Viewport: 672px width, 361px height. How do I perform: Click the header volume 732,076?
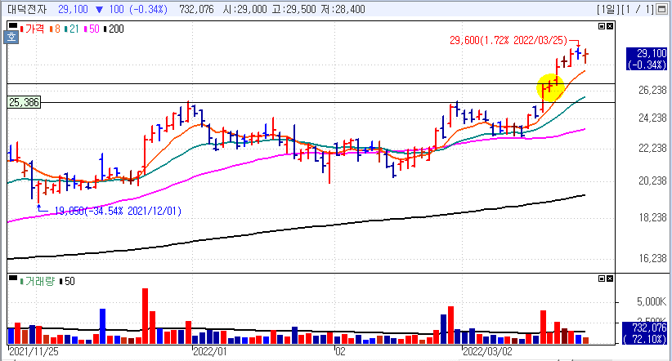click(196, 9)
